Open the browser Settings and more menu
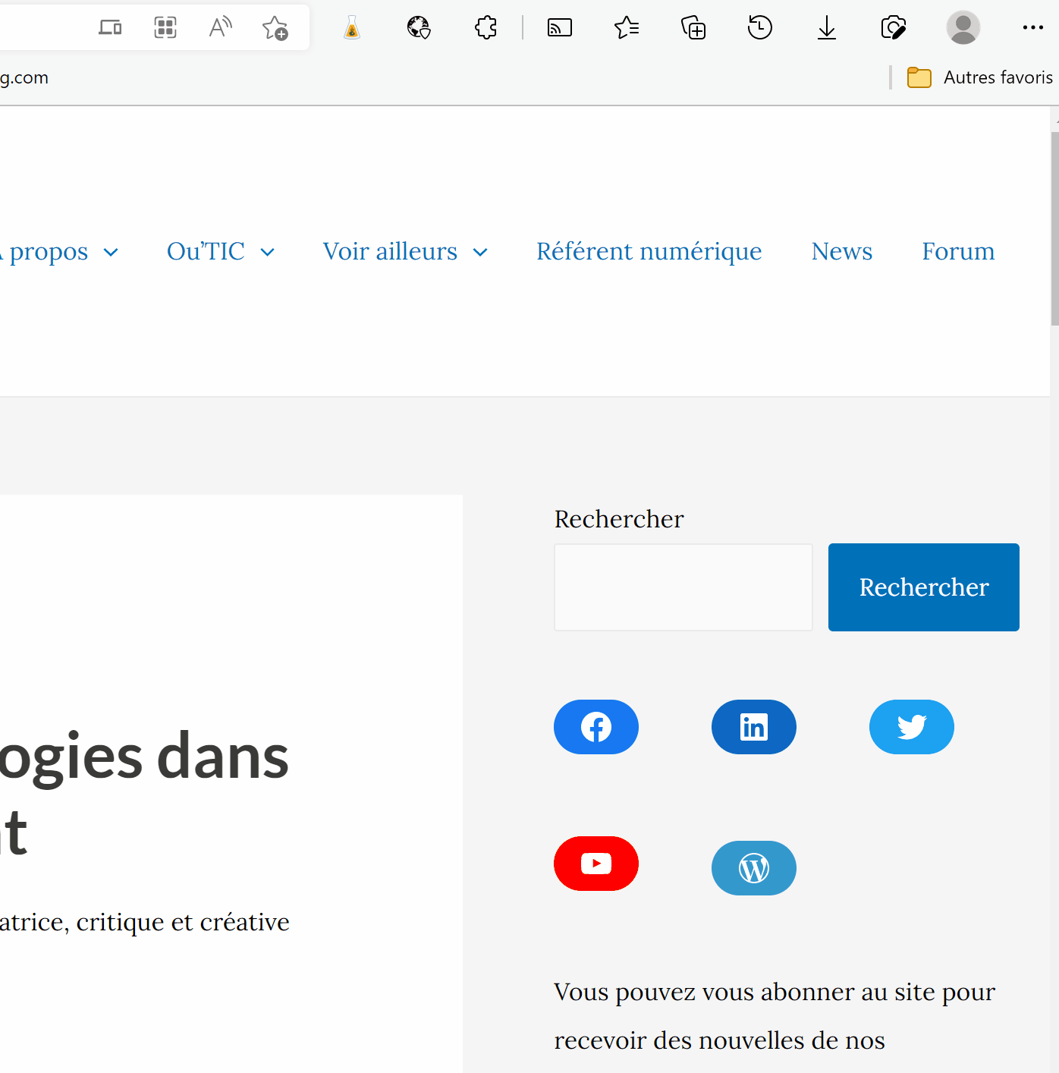This screenshot has height=1073, width=1059. (1033, 28)
